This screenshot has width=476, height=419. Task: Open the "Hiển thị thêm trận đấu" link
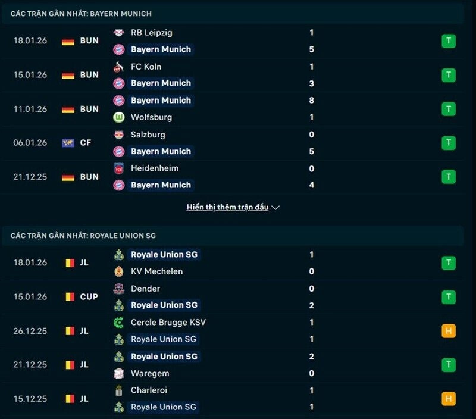pyautogui.click(x=227, y=208)
